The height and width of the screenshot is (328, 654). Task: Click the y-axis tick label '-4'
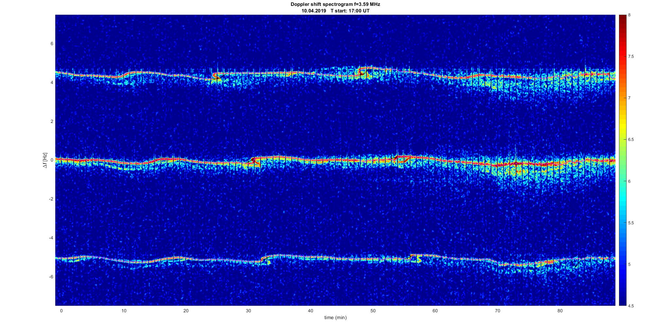pos(51,238)
